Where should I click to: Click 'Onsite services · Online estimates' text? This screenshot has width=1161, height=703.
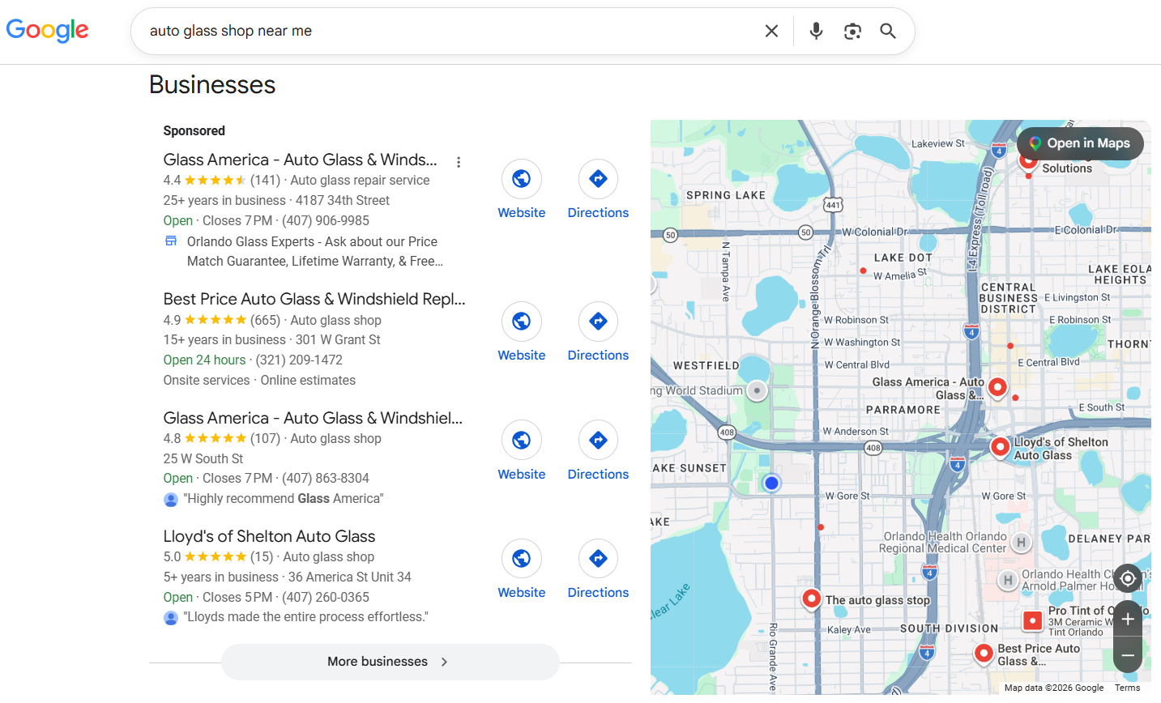tap(259, 380)
